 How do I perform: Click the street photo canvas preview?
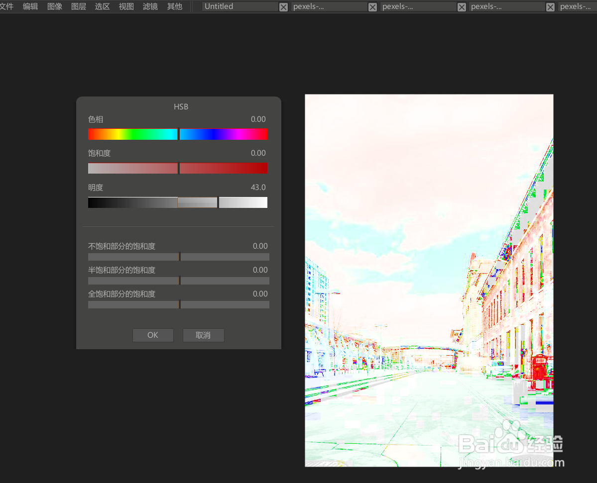(429, 280)
